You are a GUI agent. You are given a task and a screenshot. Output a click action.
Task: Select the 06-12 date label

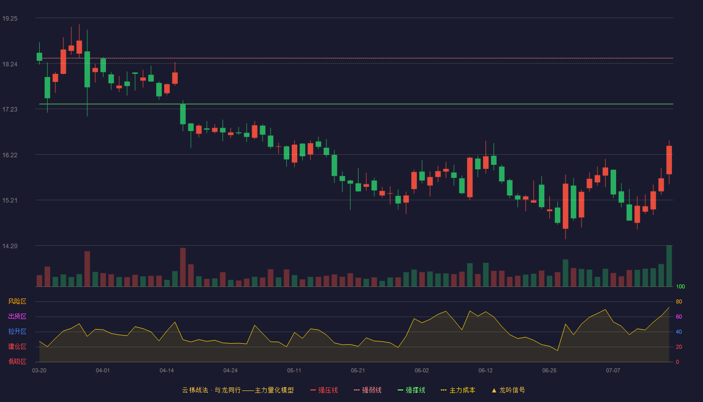[x=486, y=370]
